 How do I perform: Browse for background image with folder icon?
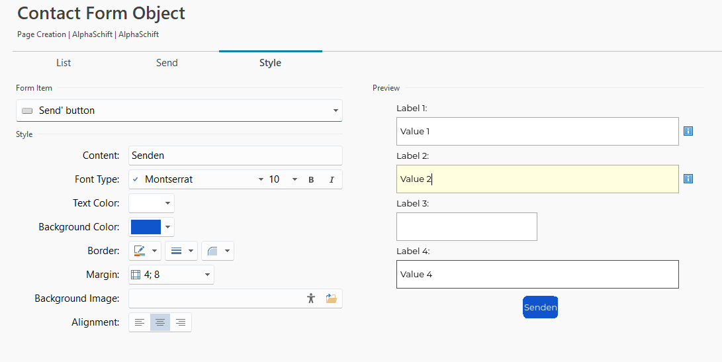tap(332, 298)
